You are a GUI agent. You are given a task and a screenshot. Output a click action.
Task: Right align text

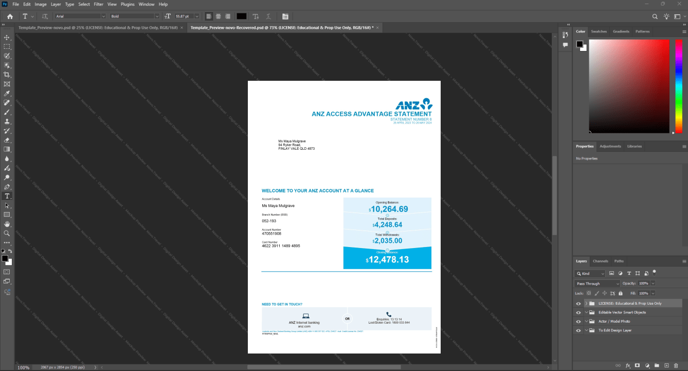point(227,16)
